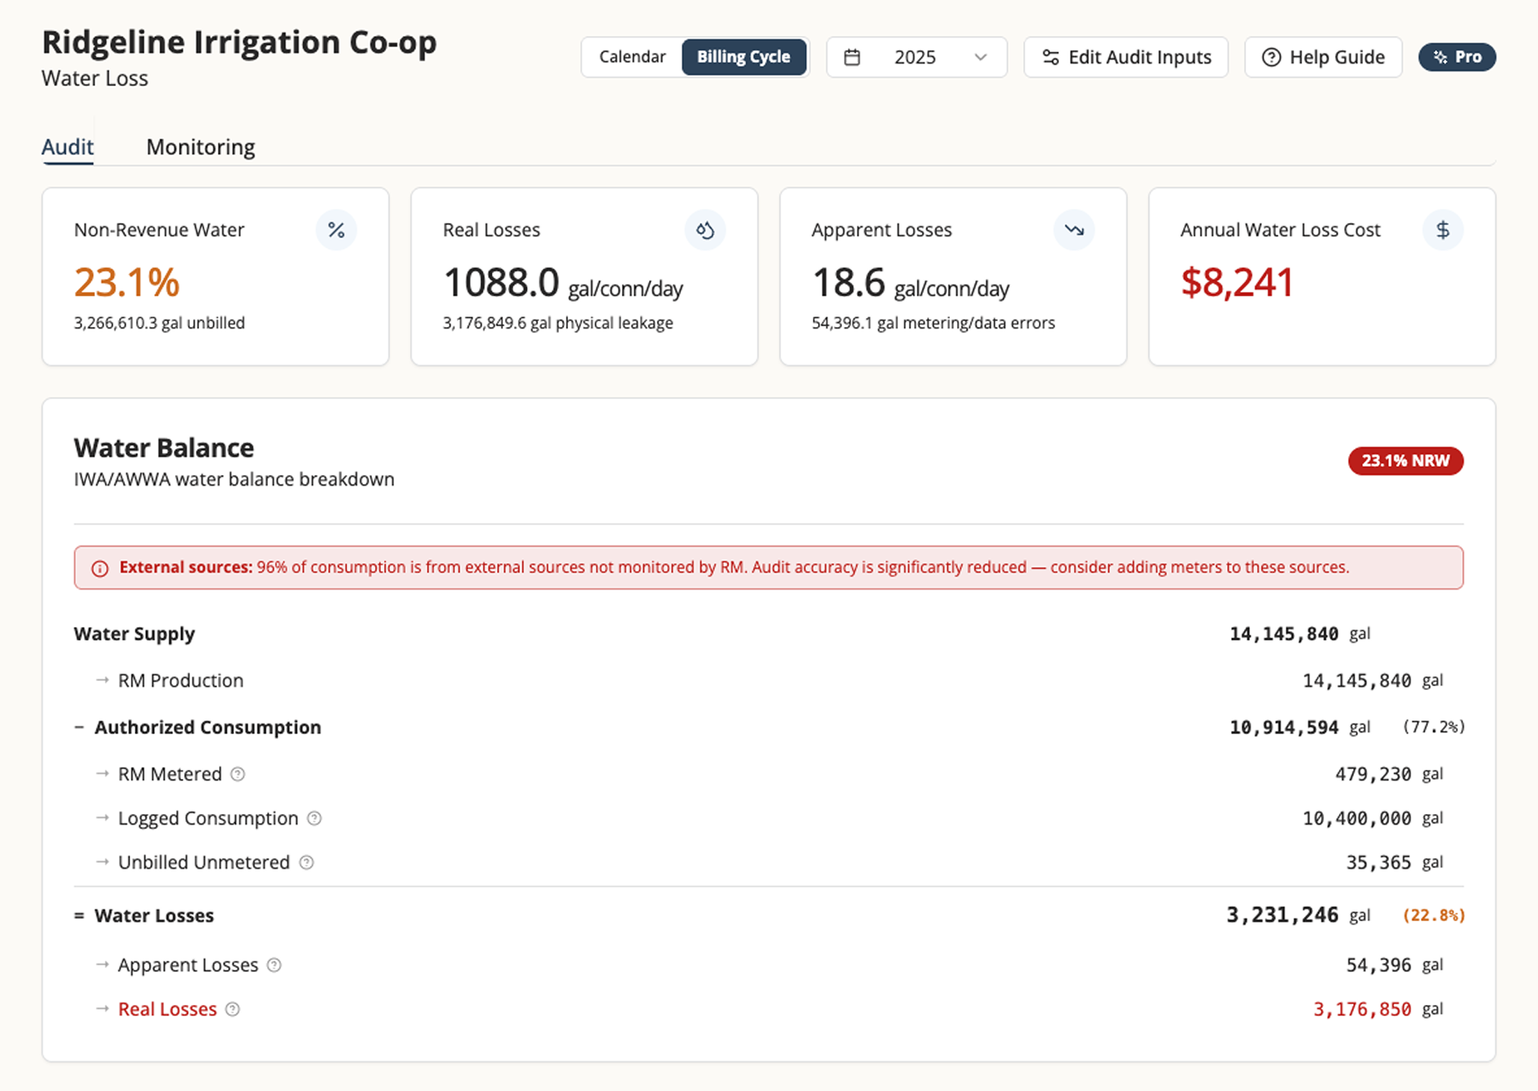Open the Help Guide
This screenshot has height=1091, width=1538.
1323,57
